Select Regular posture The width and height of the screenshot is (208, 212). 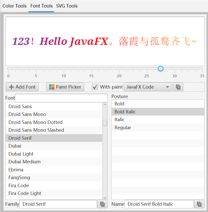click(158, 127)
